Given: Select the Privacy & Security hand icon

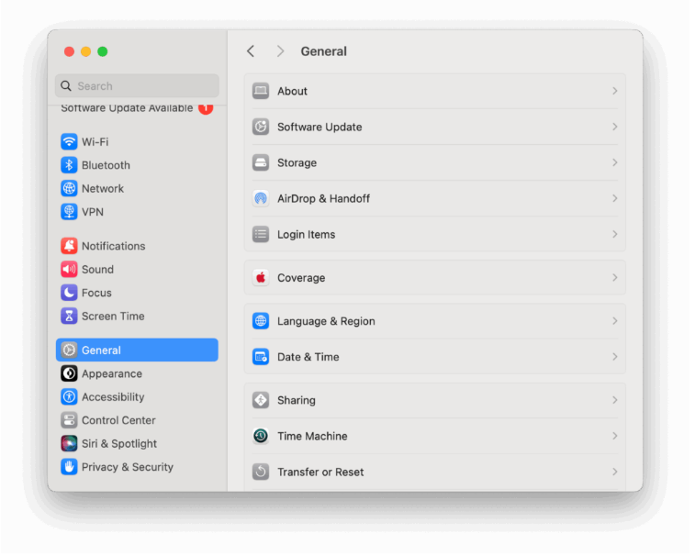Looking at the screenshot, I should 69,467.
